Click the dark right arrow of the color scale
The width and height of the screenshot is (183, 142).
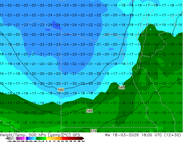[x=83, y=138]
